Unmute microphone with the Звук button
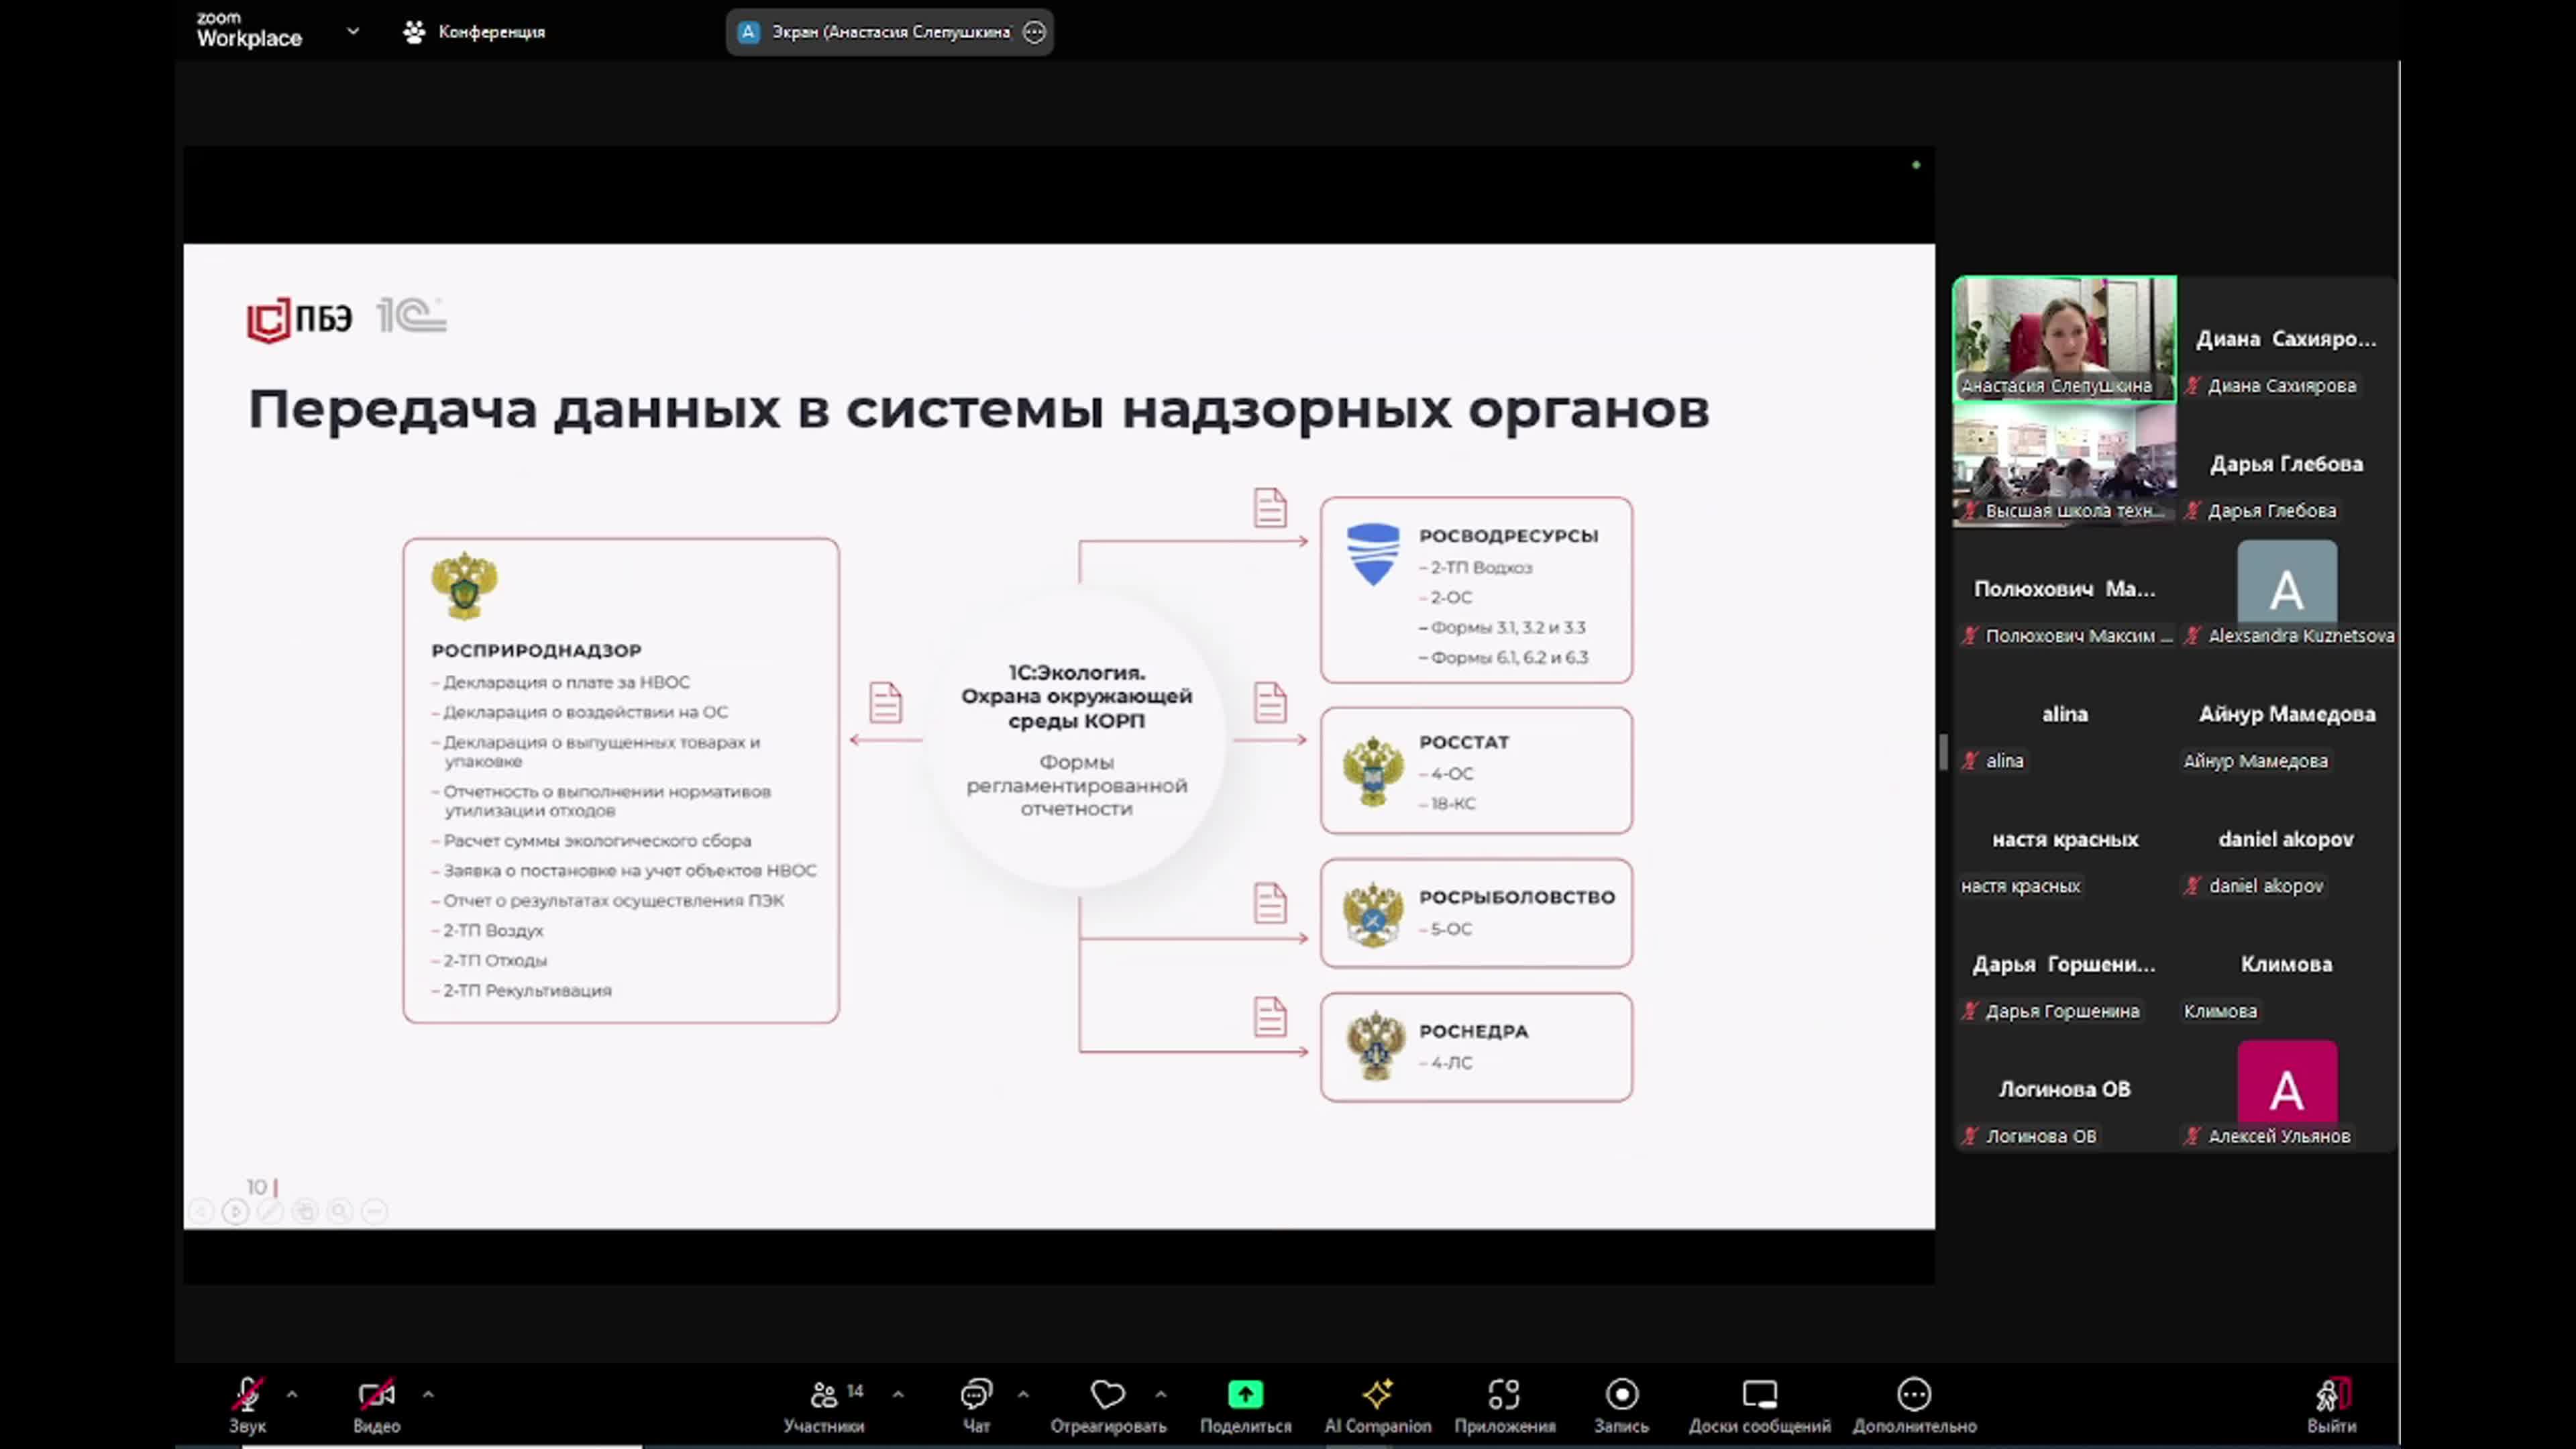The image size is (2576, 1449). tap(247, 1404)
